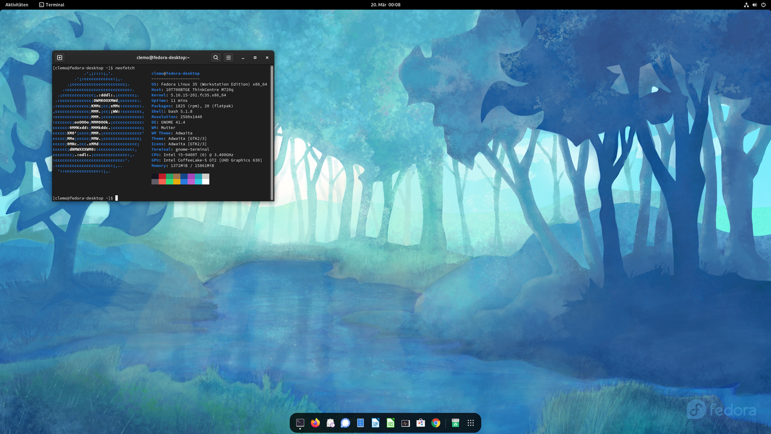This screenshot has height=434, width=771.
Task: Click the volume icon in the system tray
Action: pos(755,4)
